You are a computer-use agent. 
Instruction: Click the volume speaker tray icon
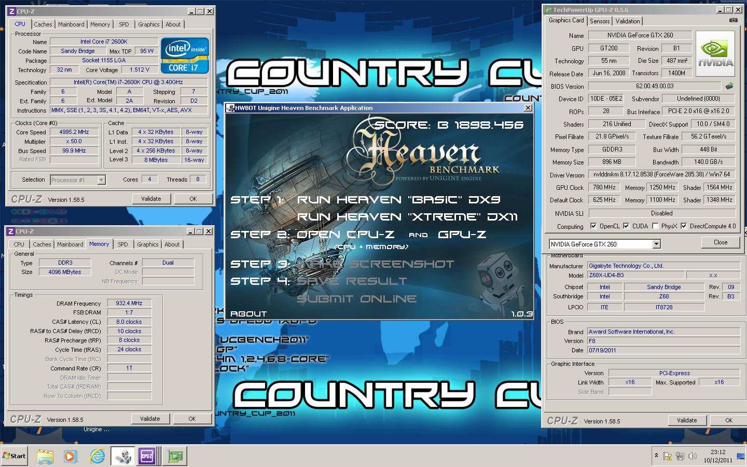tap(692, 456)
